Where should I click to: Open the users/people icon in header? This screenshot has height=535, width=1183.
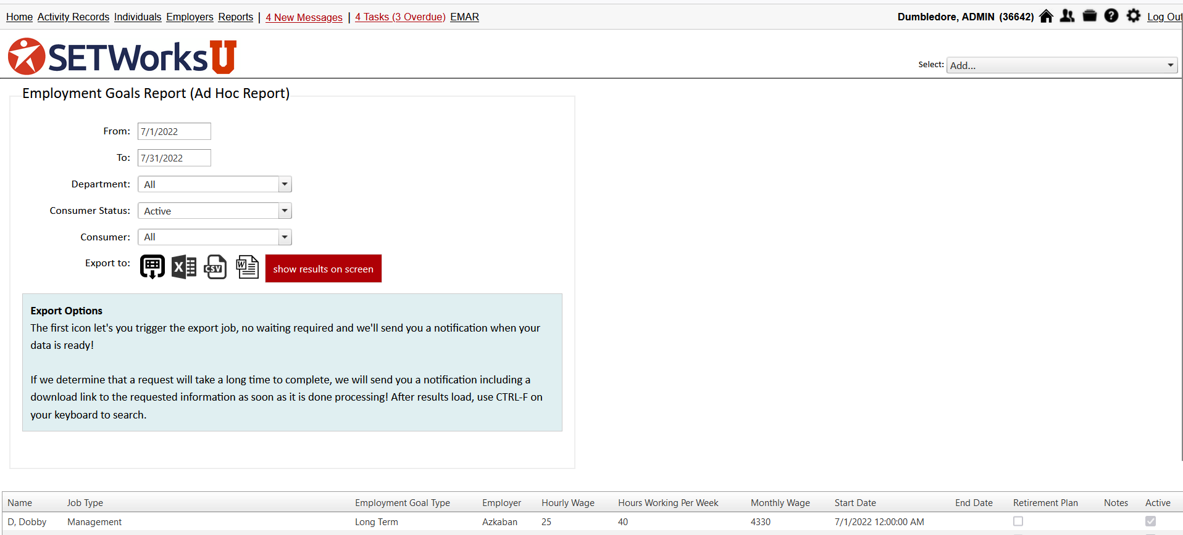pyautogui.click(x=1067, y=16)
